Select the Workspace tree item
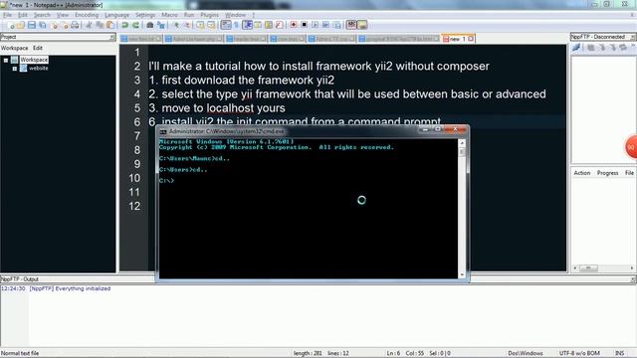The width and height of the screenshot is (637, 358). [34, 60]
